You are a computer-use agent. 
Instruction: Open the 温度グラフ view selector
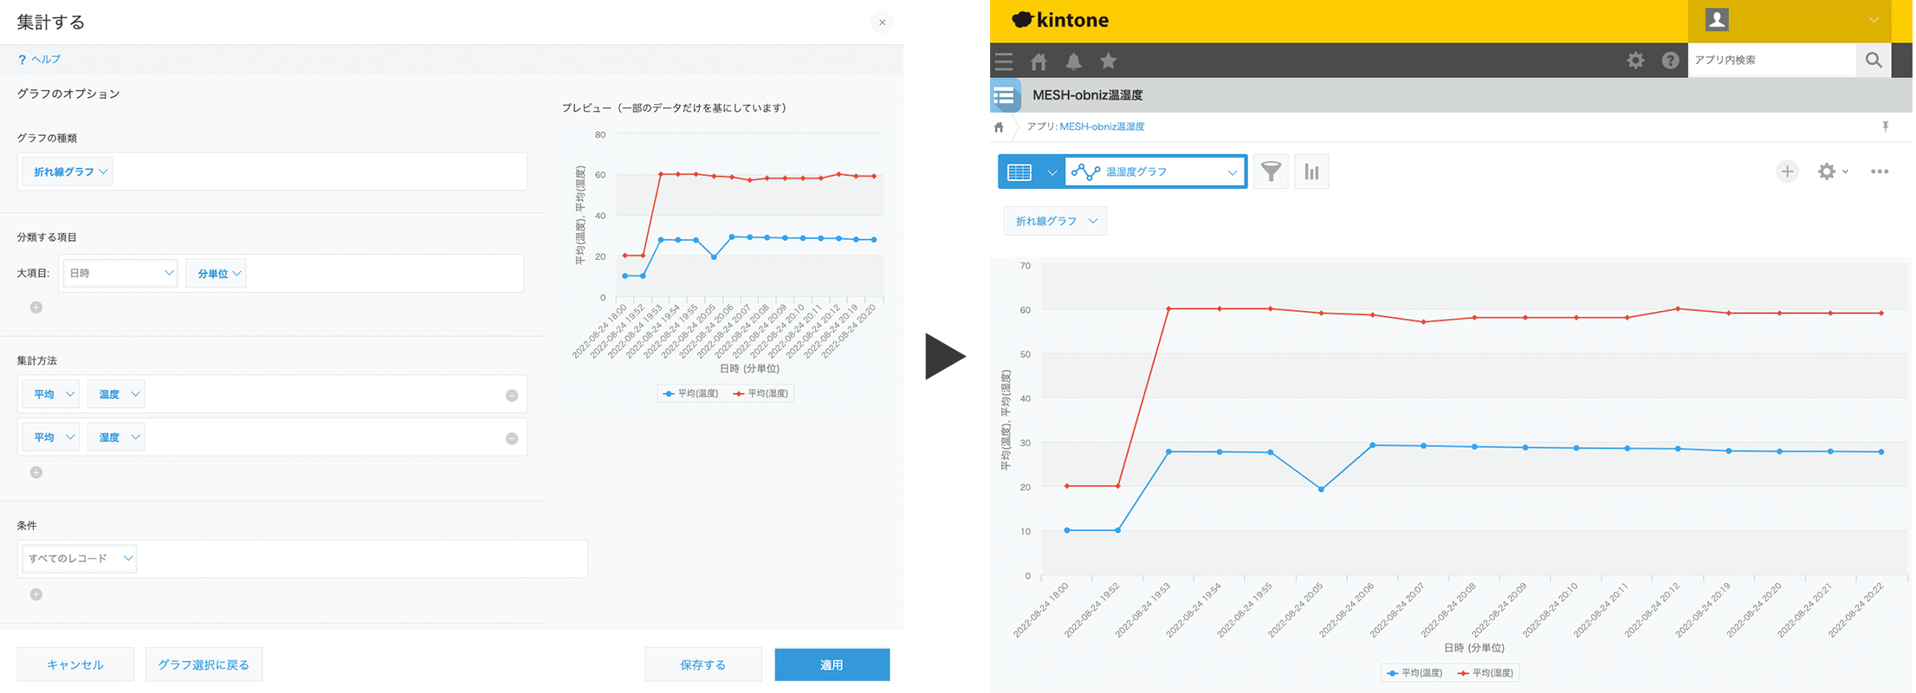[x=1155, y=172]
